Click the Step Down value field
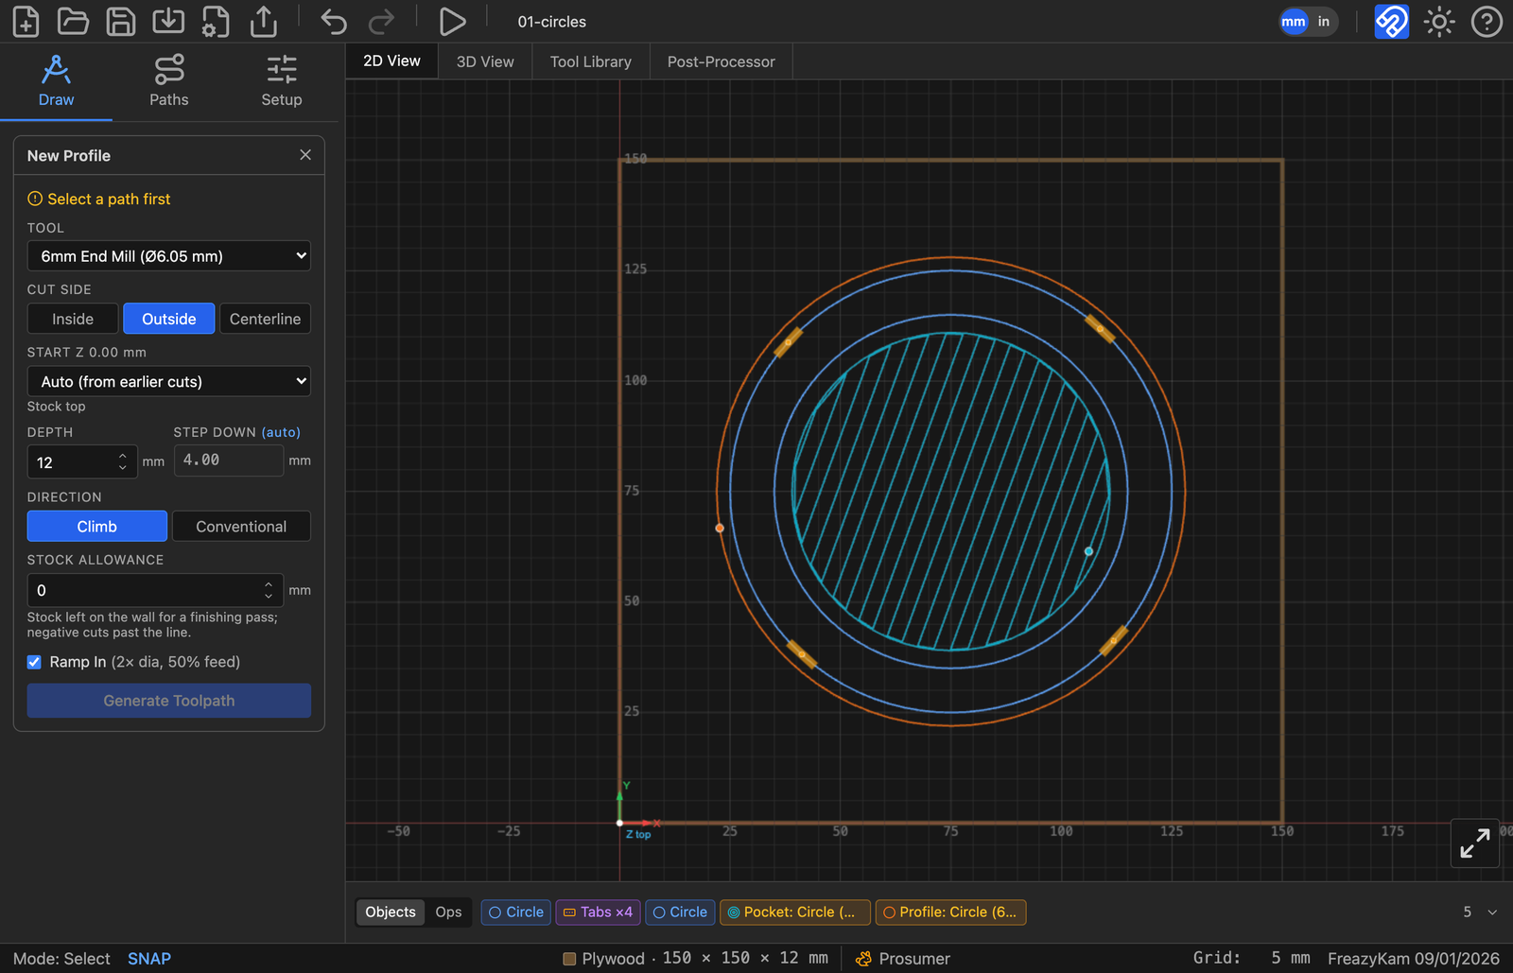 [x=229, y=460]
